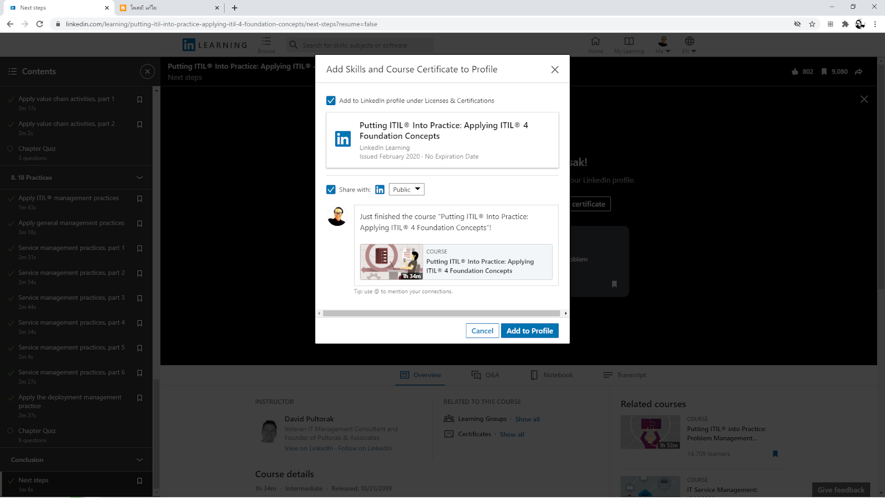Bookmark Service management practices, part 5
885x498 pixels.
pyautogui.click(x=139, y=348)
